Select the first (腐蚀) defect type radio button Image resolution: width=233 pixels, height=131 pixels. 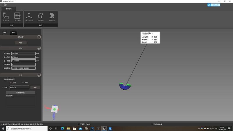pos(11,82)
